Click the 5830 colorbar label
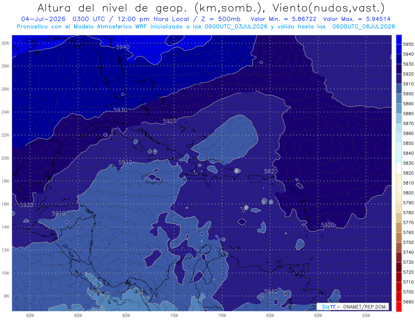 (x=408, y=163)
